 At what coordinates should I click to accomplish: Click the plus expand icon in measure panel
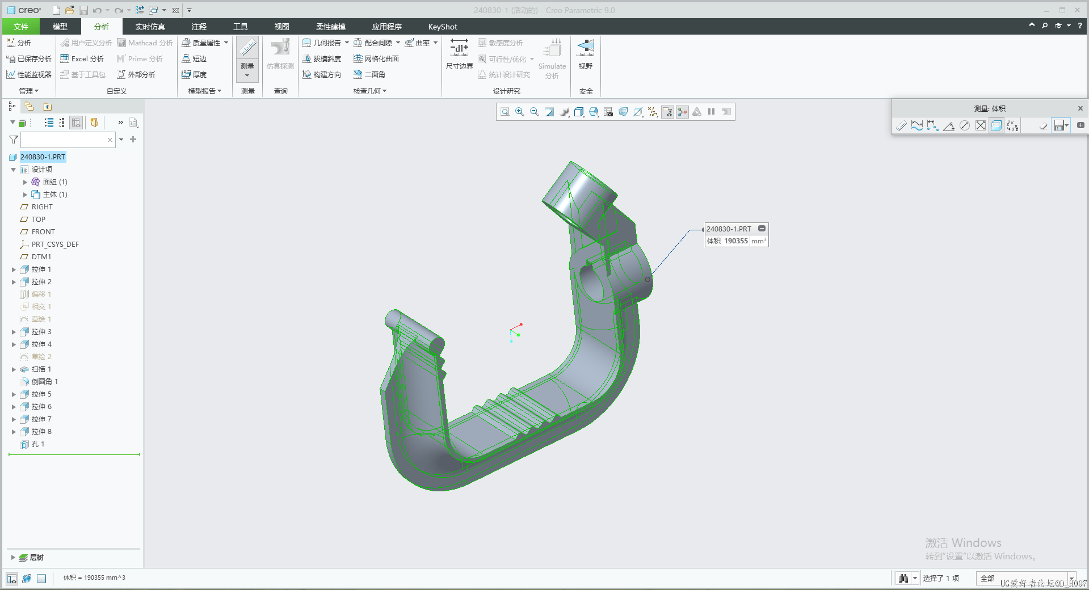coord(1080,125)
